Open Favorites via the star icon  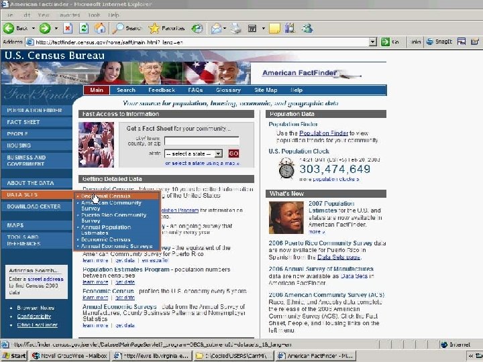pos(154,28)
